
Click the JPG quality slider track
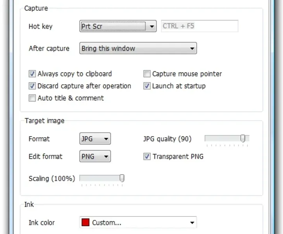222,138
